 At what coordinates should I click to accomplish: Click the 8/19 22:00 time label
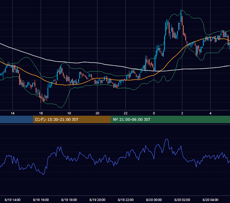click(x=125, y=200)
